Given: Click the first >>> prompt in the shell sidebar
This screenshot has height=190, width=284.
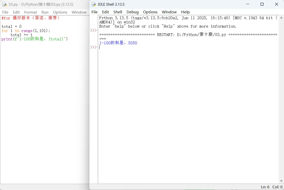Looking at the screenshot, I should (x=93, y=30).
